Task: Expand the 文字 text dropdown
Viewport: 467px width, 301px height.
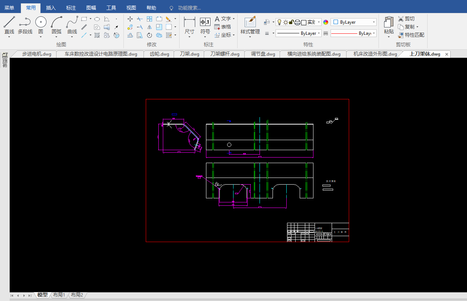Action: point(233,19)
